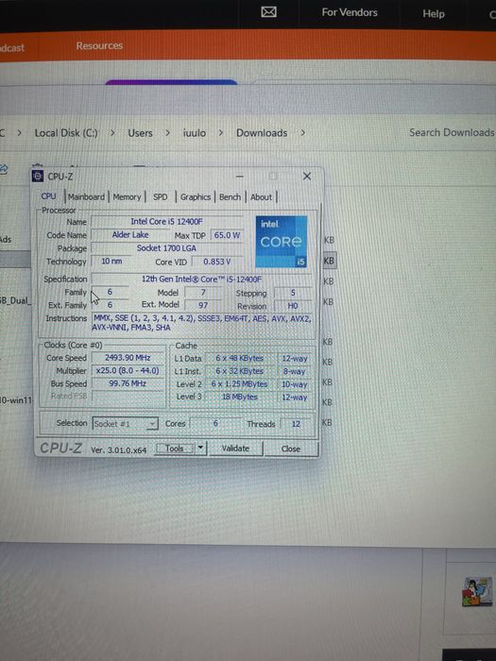
Task: Click the Validate button
Action: [x=235, y=449]
